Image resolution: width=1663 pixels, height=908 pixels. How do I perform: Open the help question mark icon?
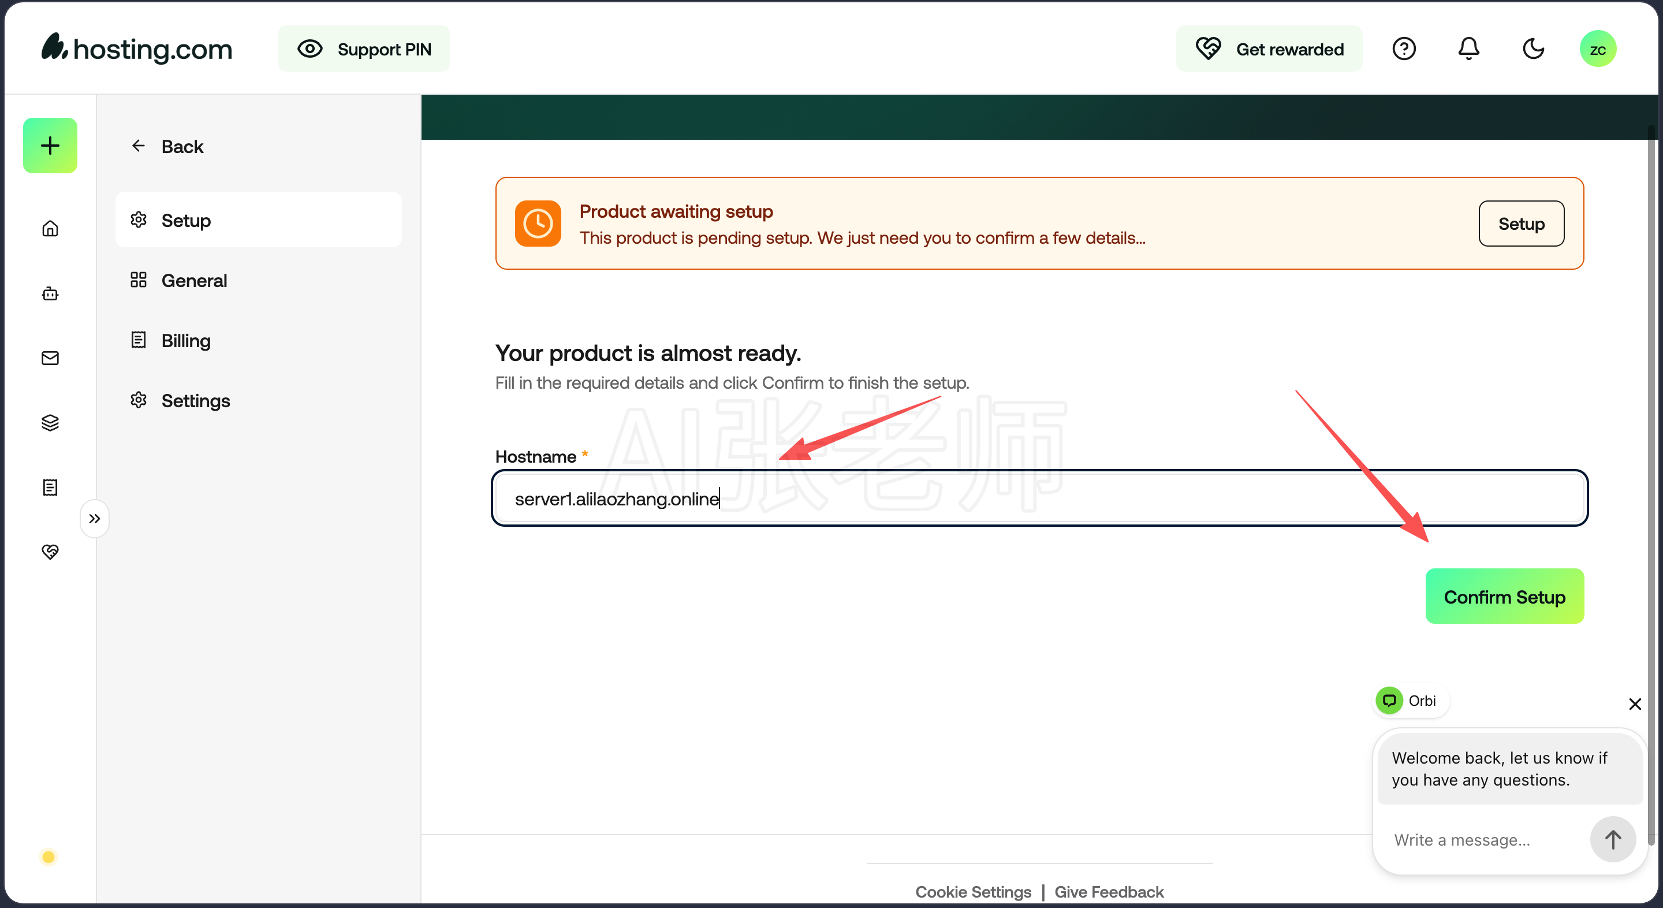[1404, 49]
